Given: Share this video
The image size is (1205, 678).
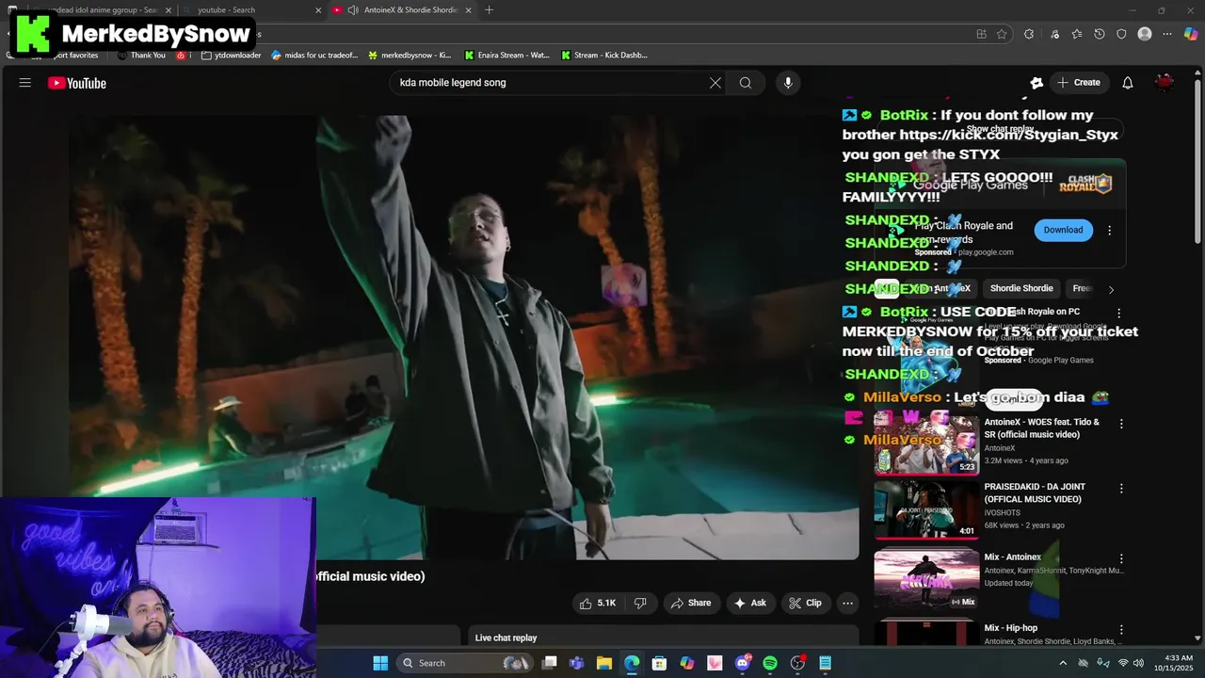Looking at the screenshot, I should [x=690, y=603].
